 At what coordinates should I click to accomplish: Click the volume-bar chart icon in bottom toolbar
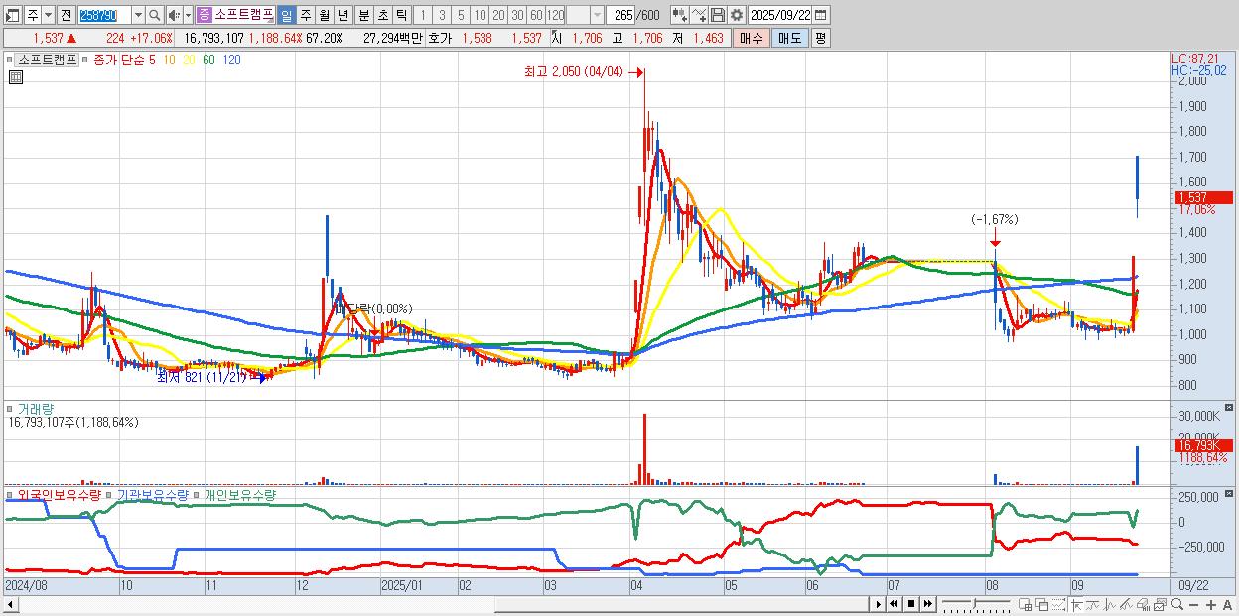tap(1143, 604)
